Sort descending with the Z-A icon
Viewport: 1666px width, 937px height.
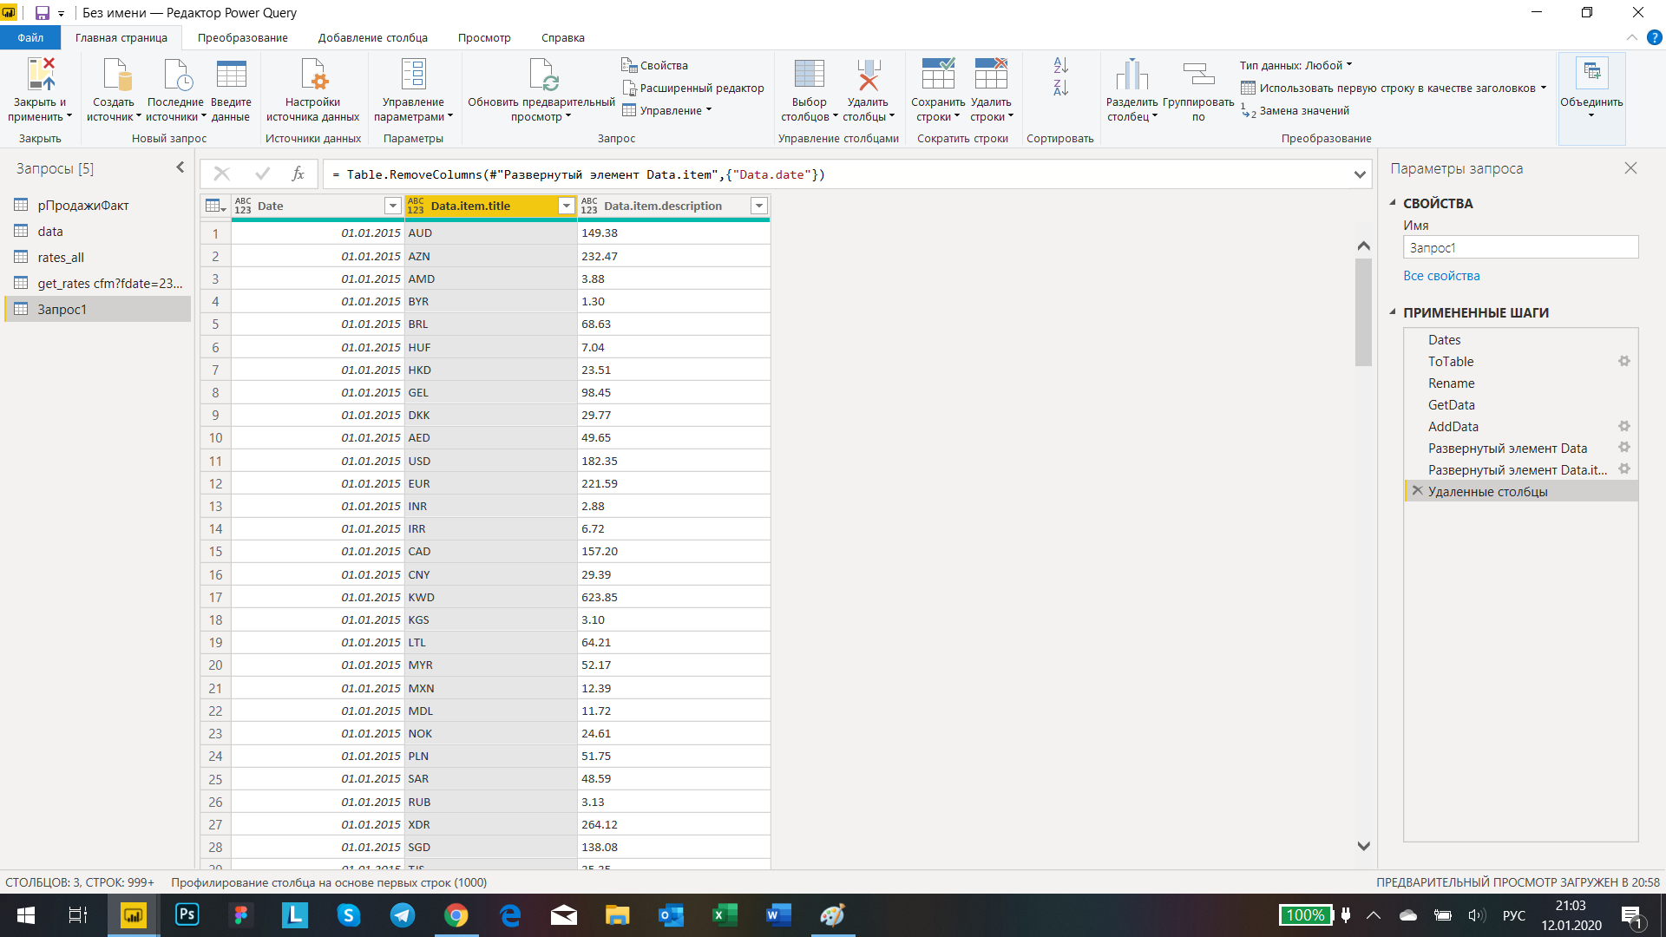(x=1060, y=88)
